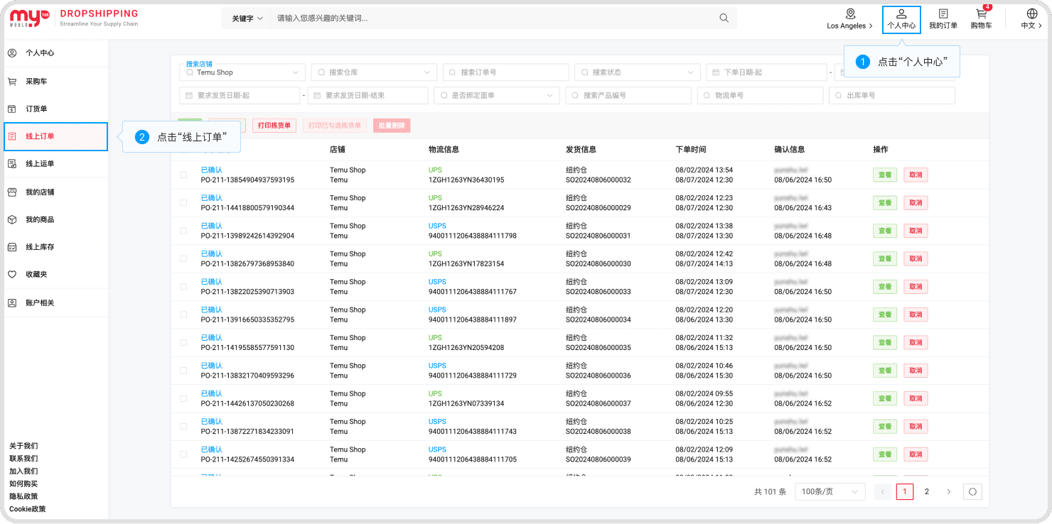The image size is (1052, 524).
Task: Click the 搜索订单号 order number field
Action: (505, 72)
